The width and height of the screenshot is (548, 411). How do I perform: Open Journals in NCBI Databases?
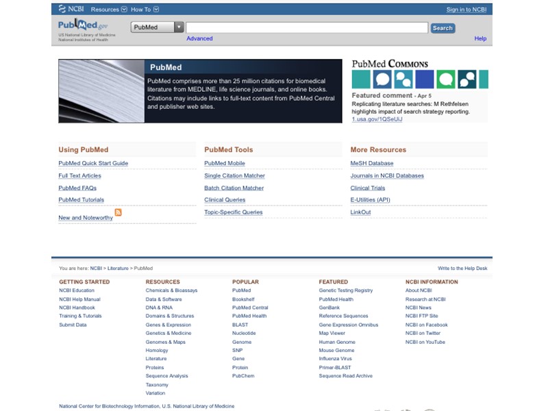point(387,175)
